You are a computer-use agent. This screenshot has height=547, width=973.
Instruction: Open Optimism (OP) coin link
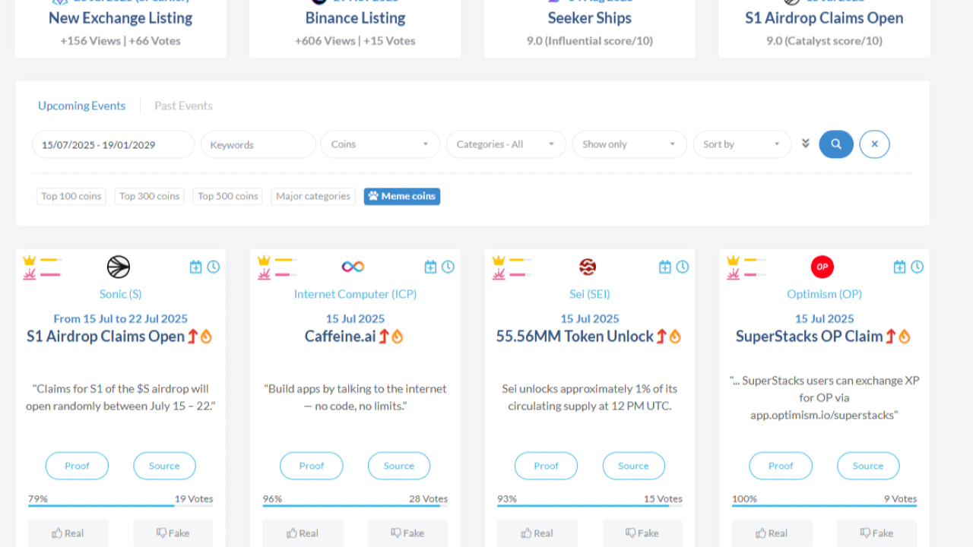pos(824,294)
